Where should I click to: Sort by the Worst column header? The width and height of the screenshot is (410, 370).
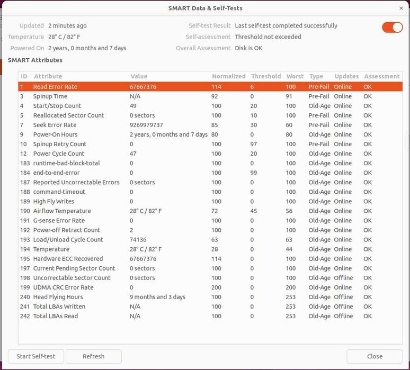click(295, 76)
